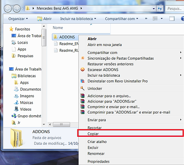Click WinRAR icon for Adicionar para o arquivo
Screen dimensions: 184x165
tap(82, 96)
